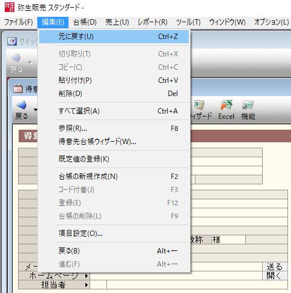The width and height of the screenshot is (291, 293).
Task: Expand the 戻る history dropdown arrow
Action: point(35,110)
